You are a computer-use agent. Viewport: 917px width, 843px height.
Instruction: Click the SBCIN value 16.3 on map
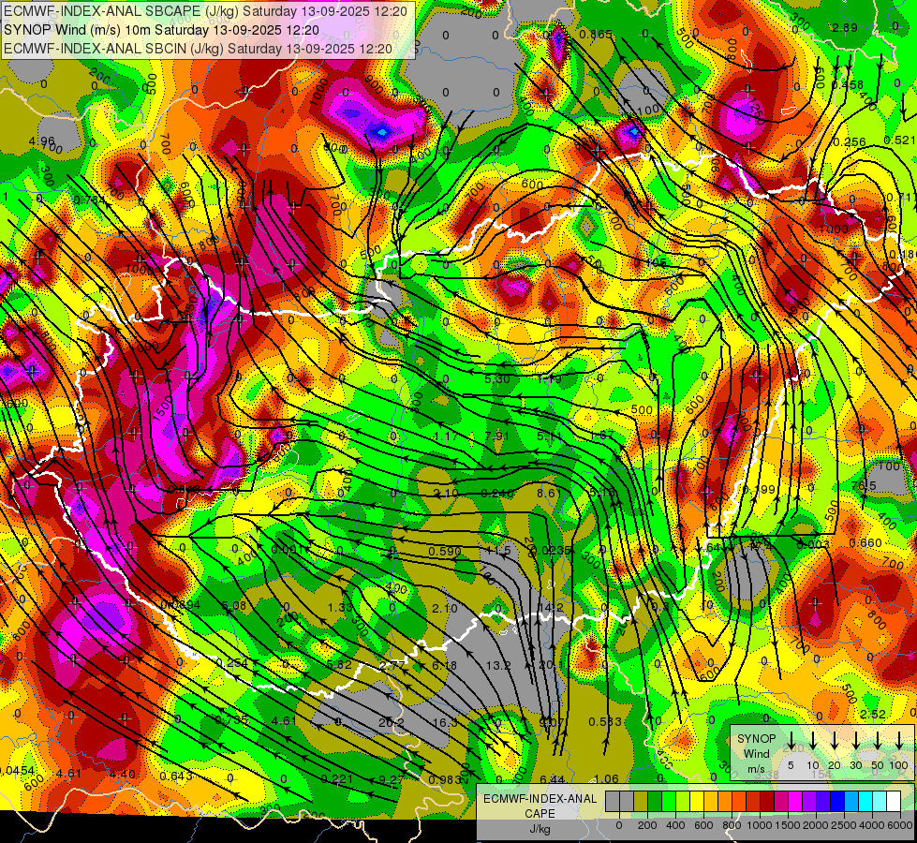click(445, 722)
